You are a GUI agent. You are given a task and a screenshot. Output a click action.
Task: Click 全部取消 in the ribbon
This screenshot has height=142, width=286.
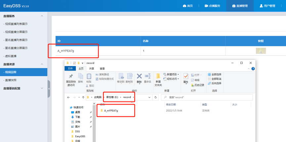215,79
